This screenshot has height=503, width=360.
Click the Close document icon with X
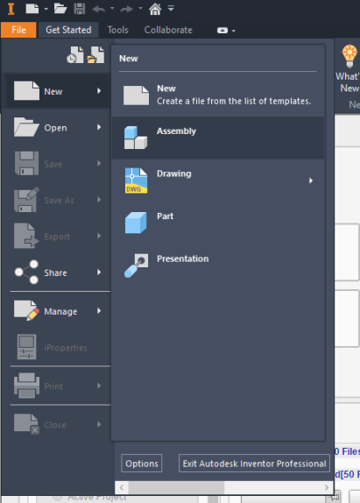pos(26,424)
